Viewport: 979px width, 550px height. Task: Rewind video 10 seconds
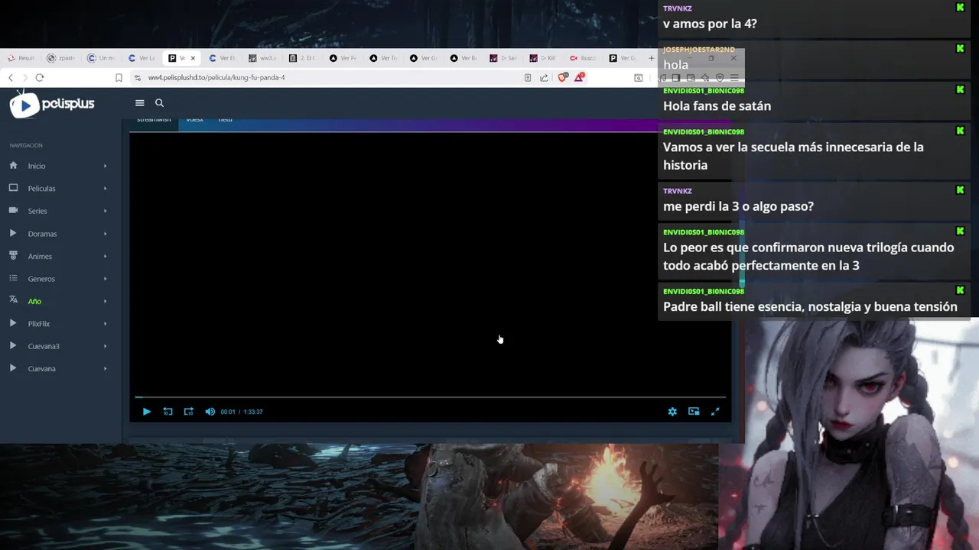coord(168,412)
